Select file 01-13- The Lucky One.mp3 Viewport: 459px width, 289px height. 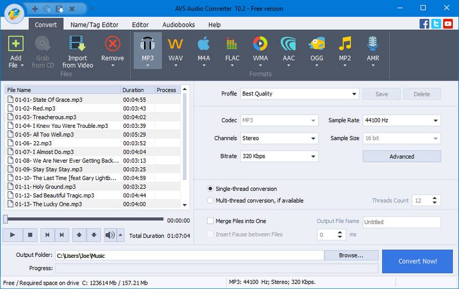(92, 204)
